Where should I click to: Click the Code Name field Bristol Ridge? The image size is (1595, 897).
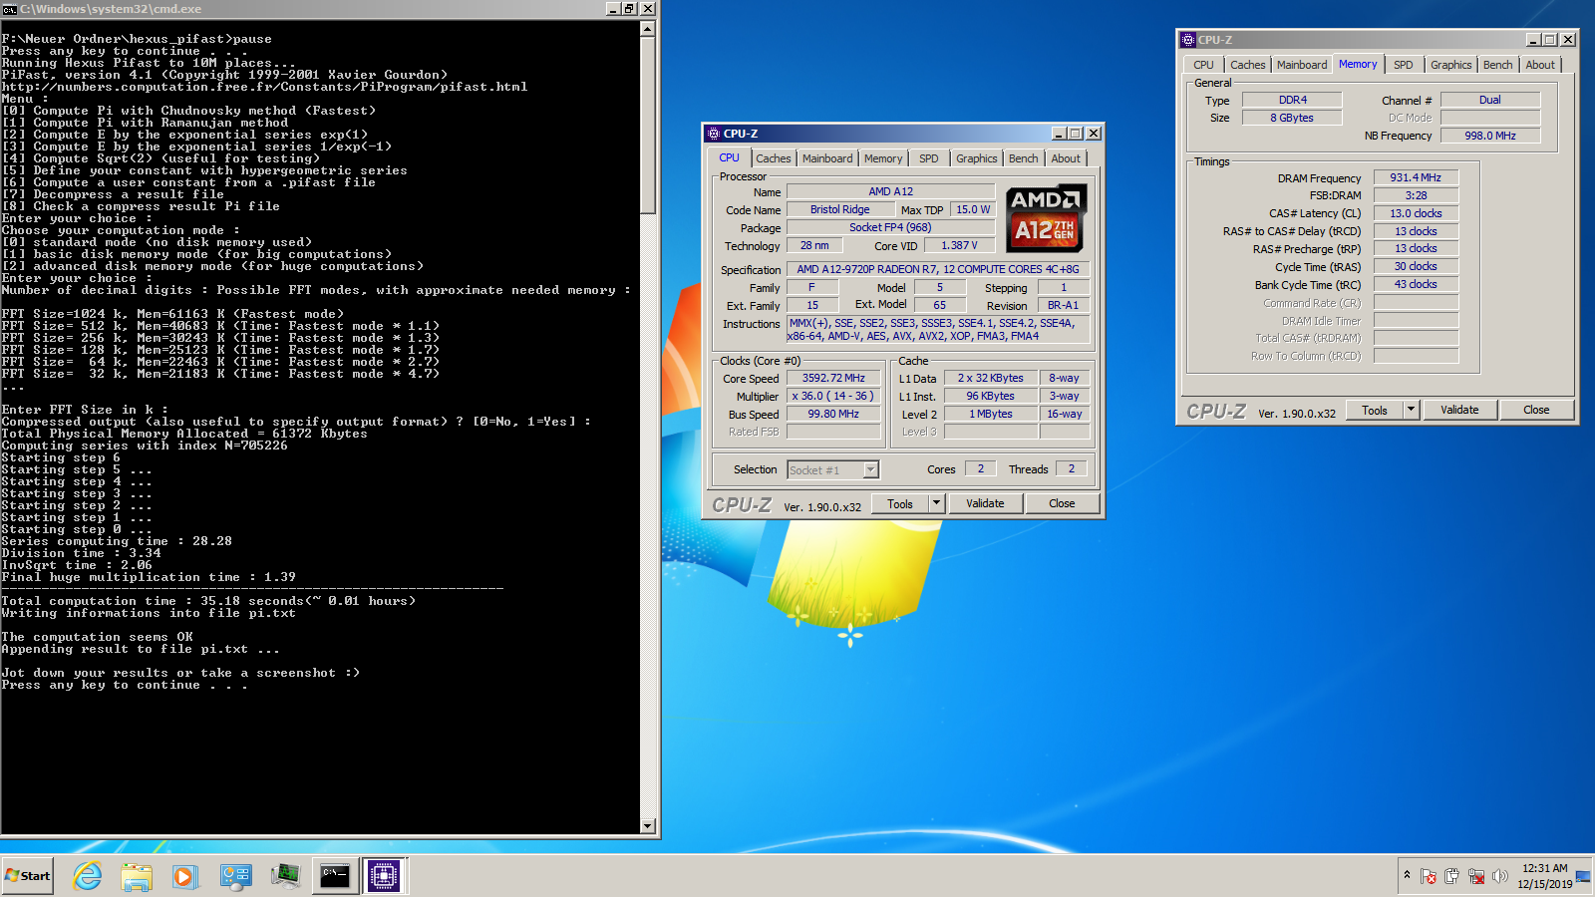pos(839,209)
